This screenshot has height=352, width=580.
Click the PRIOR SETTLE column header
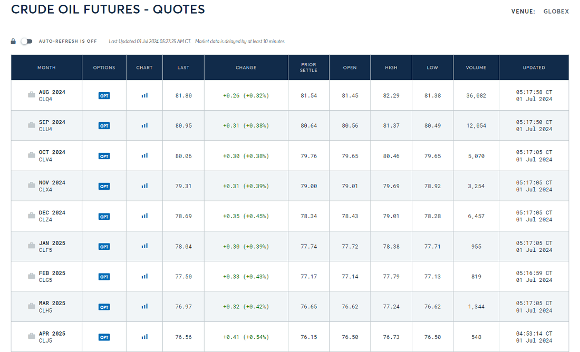point(308,67)
